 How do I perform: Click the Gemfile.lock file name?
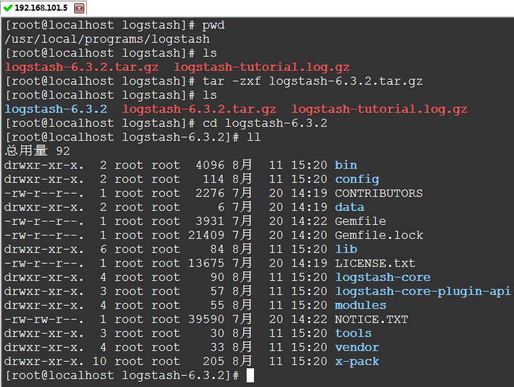pos(378,235)
